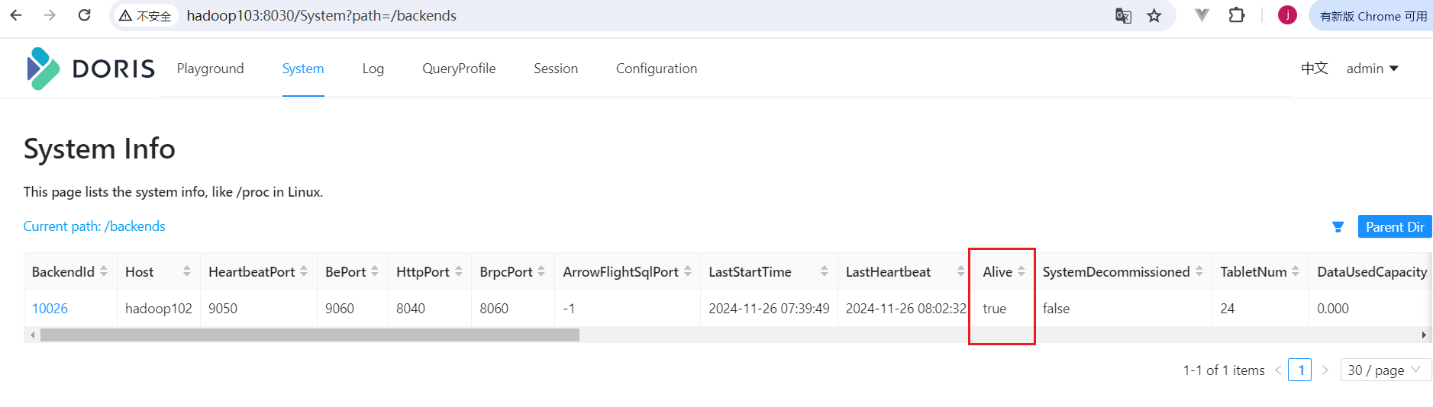The height and width of the screenshot is (407, 1433).
Task: Open backend 10026 link
Action: click(50, 309)
